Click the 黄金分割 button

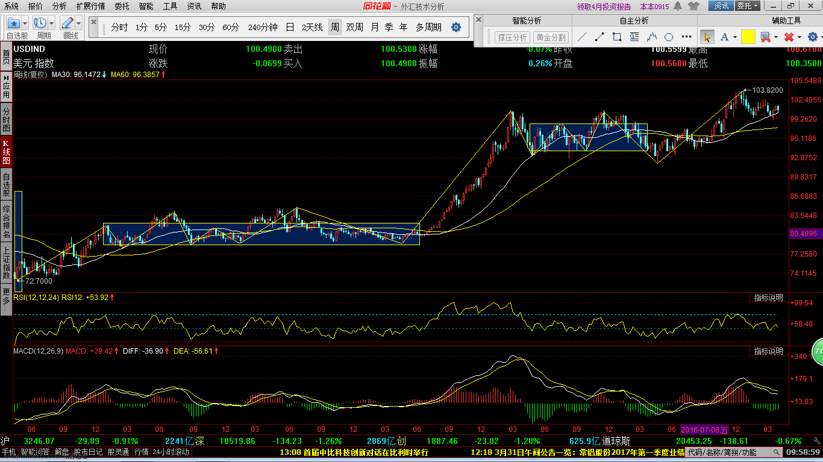[x=551, y=37]
